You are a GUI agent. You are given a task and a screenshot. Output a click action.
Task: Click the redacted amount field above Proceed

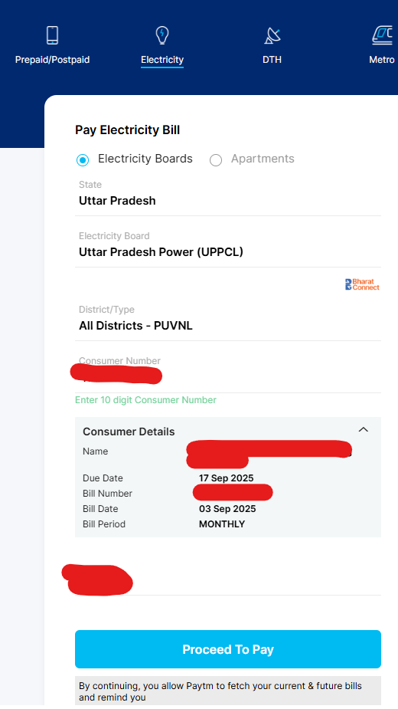point(228,579)
